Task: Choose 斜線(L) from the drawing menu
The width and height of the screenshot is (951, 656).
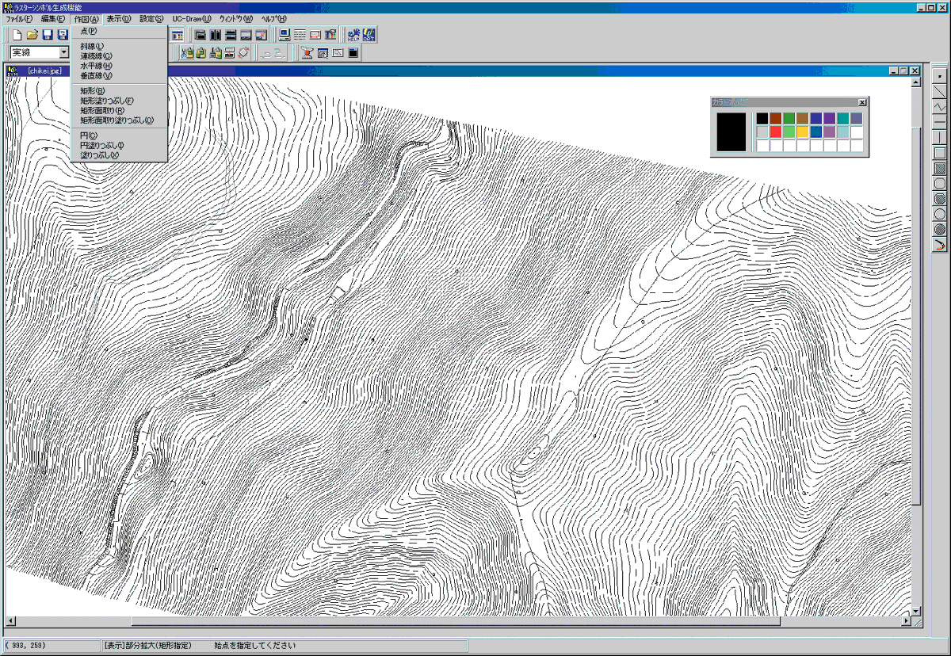Action: (x=119, y=46)
